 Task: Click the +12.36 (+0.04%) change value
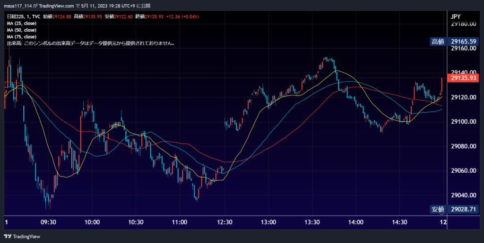click(182, 17)
